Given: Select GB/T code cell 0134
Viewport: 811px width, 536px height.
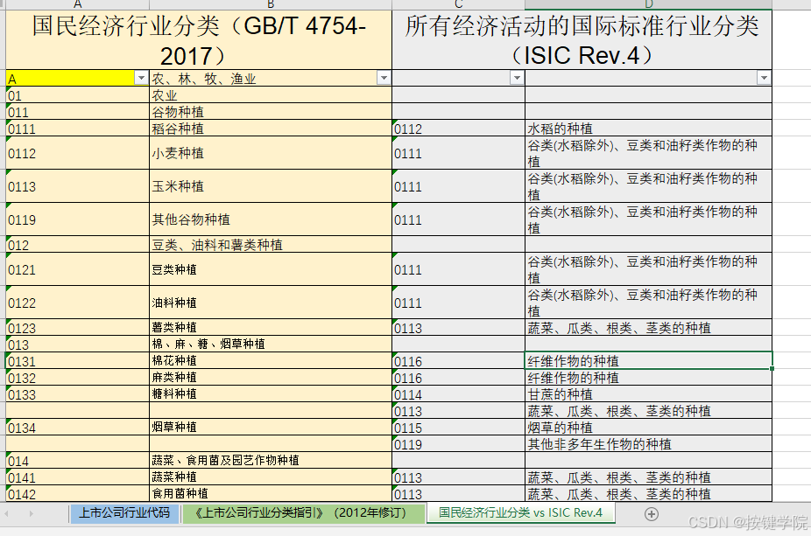Looking at the screenshot, I should point(77,427).
